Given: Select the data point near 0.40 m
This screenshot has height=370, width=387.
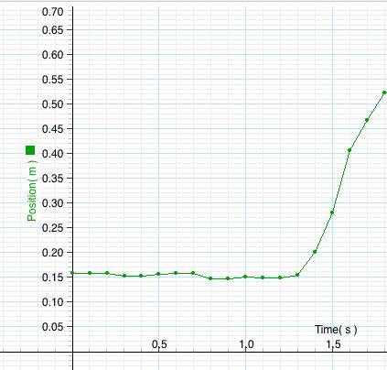Looking at the screenshot, I should click(x=349, y=150).
